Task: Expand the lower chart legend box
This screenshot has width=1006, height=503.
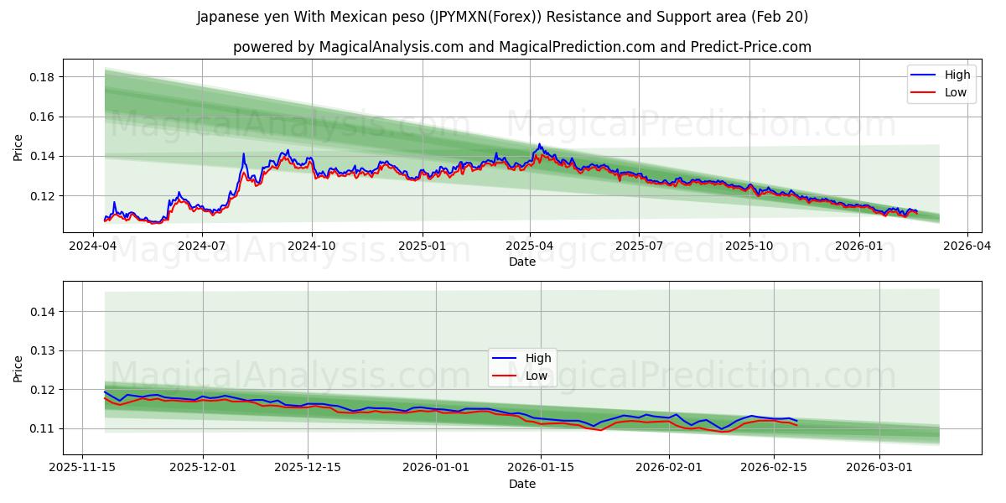Action: coord(524,366)
